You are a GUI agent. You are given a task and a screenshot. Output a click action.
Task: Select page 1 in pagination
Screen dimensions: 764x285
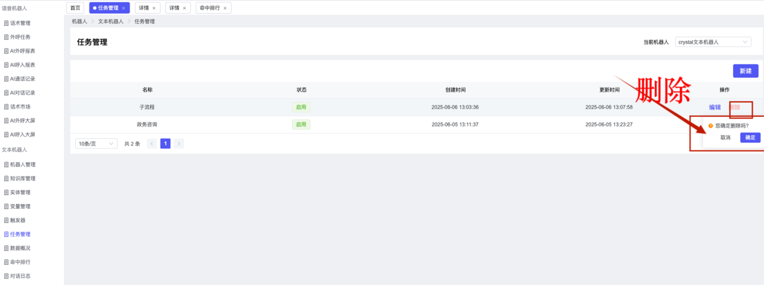[165, 144]
